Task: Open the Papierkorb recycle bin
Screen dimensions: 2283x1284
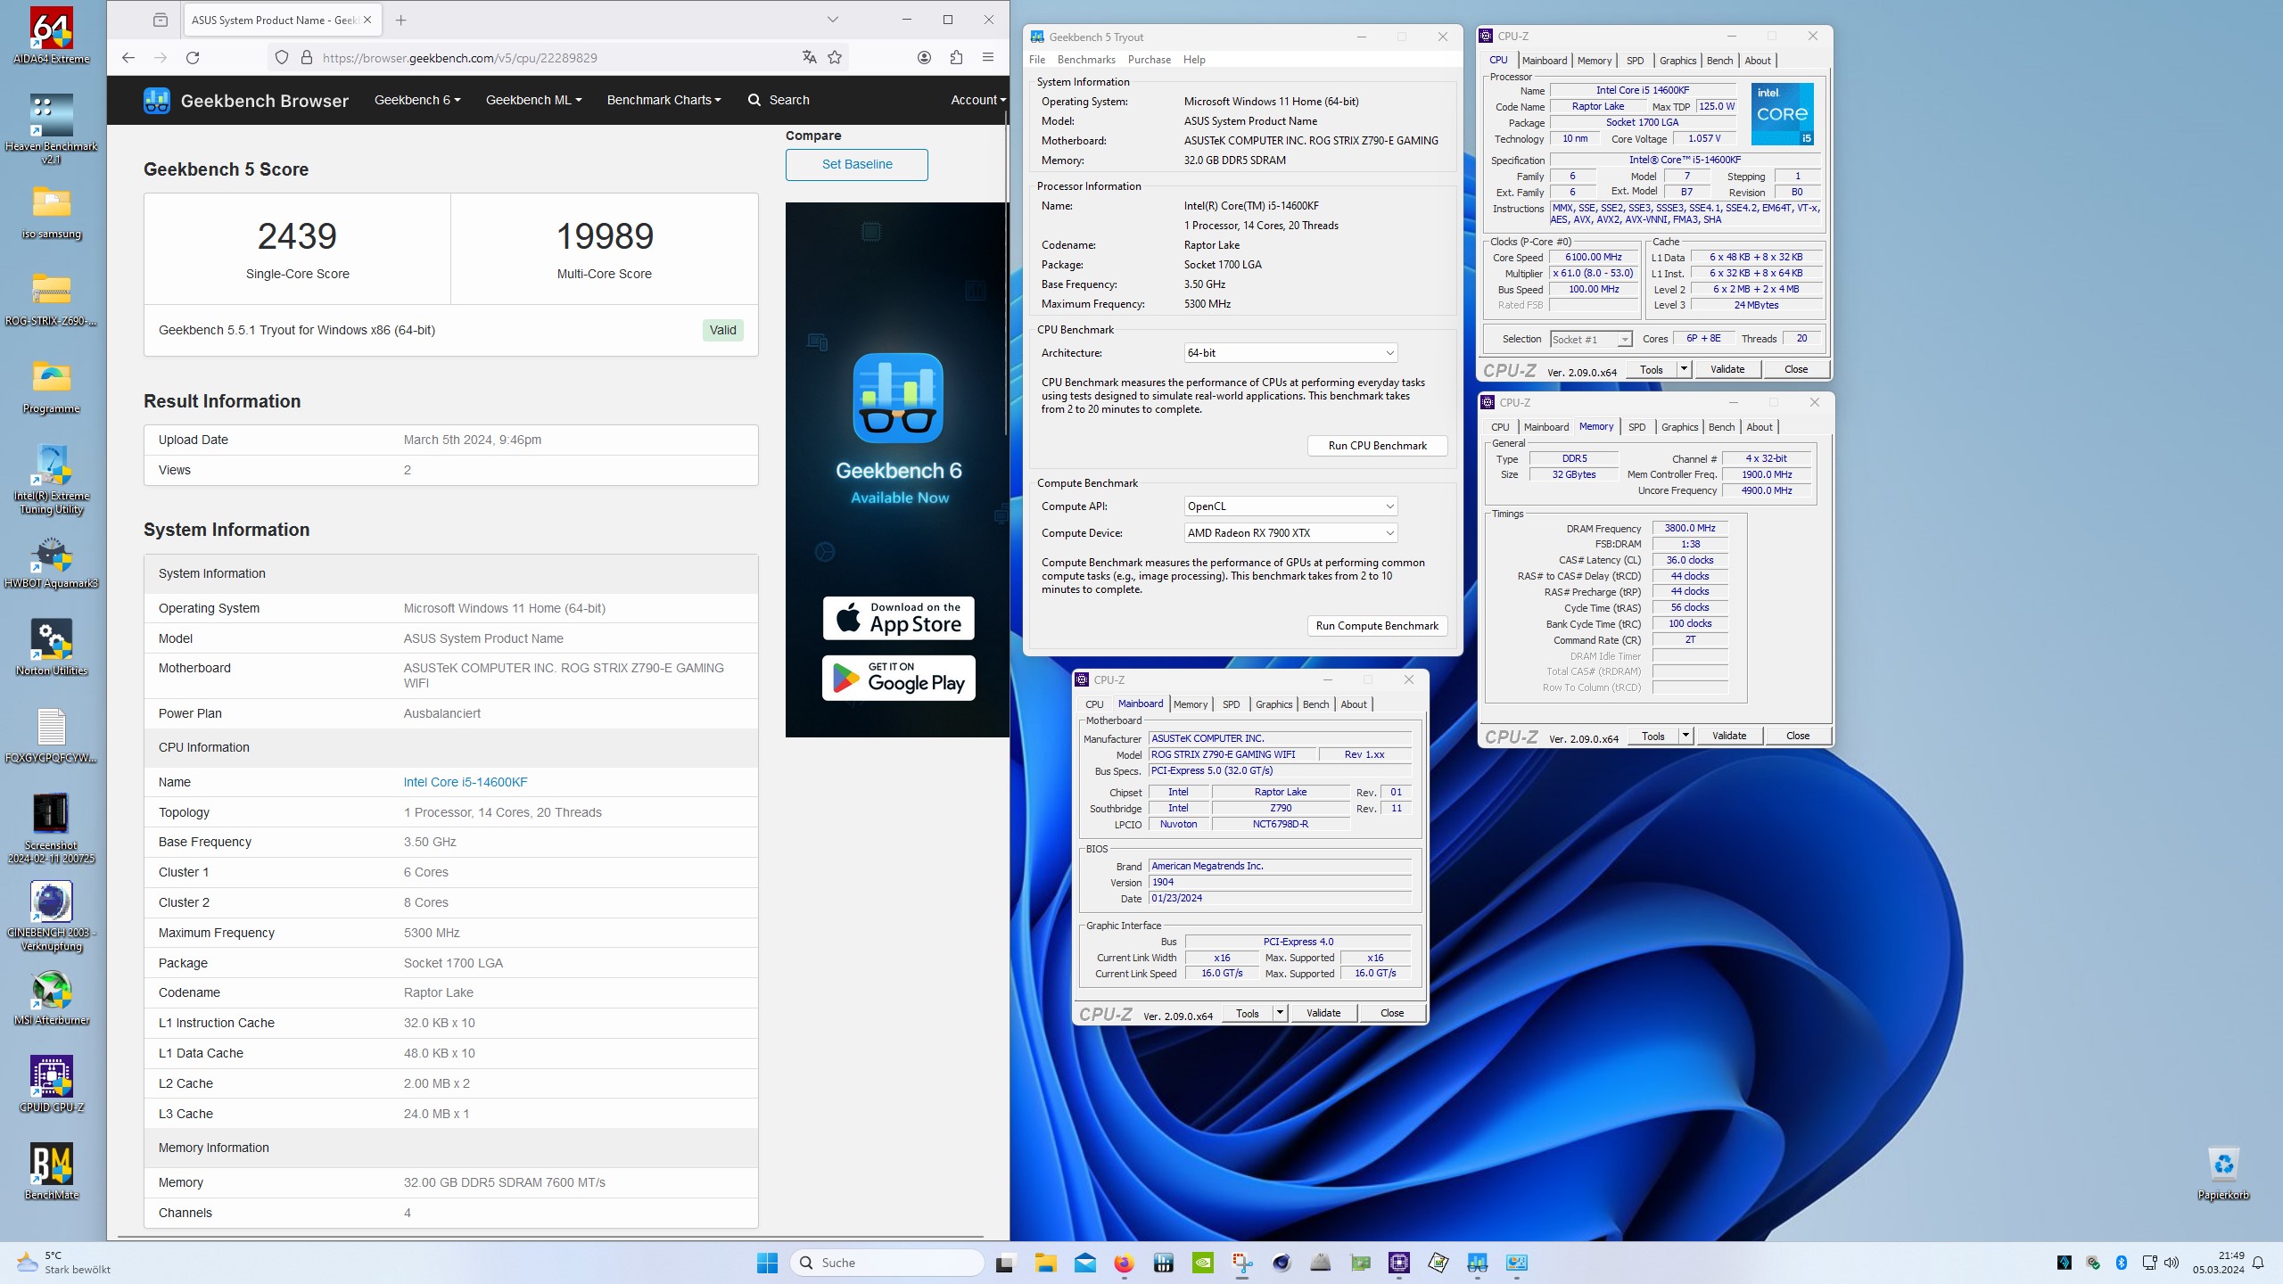Action: coord(2223,1173)
